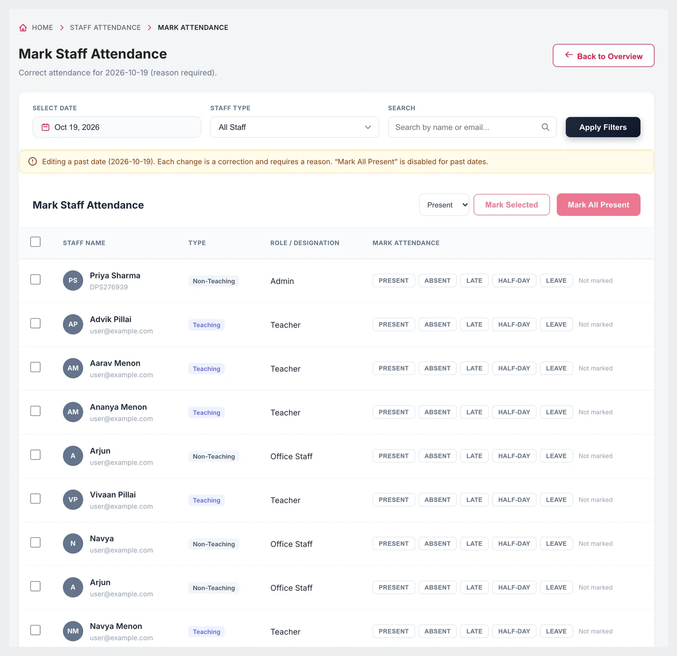The width and height of the screenshot is (677, 656).
Task: Open STAFF ATTENDANCE breadcrumb
Action: click(105, 28)
